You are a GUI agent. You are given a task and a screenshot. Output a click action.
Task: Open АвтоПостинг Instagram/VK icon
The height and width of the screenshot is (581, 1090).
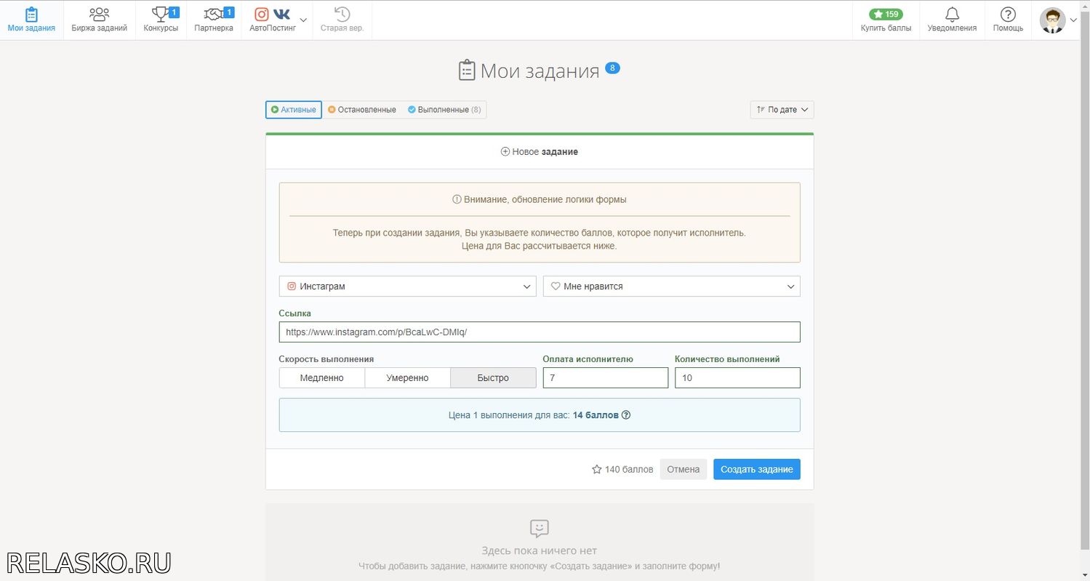point(272,15)
